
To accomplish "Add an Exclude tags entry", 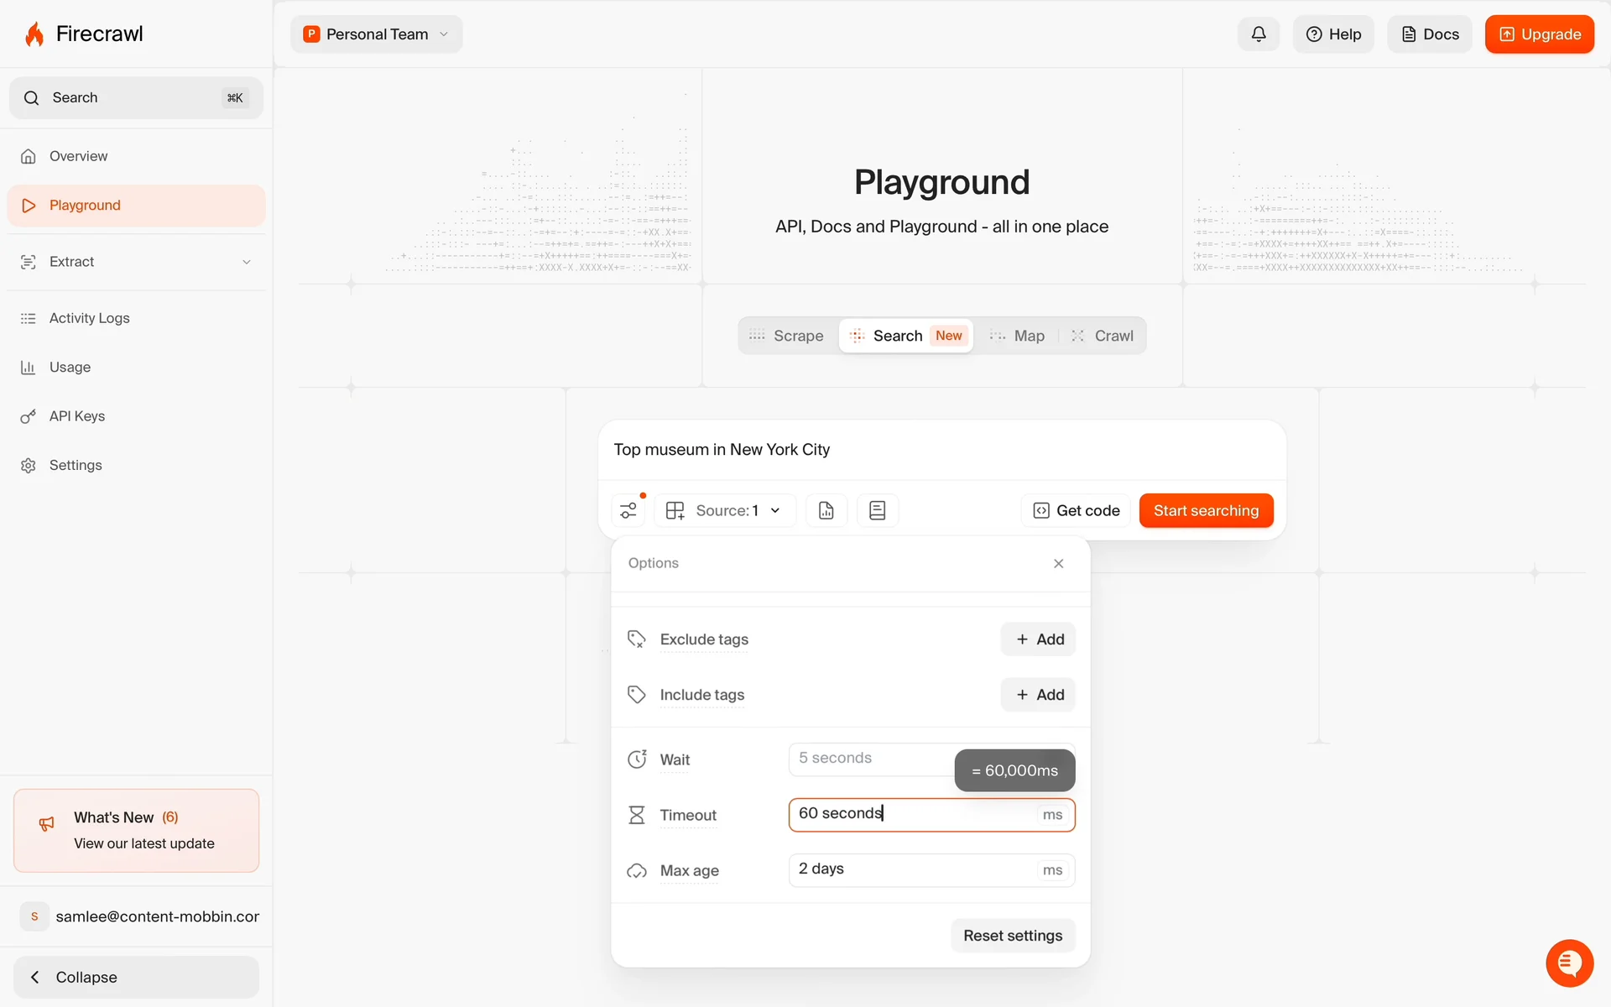I will pyautogui.click(x=1038, y=639).
